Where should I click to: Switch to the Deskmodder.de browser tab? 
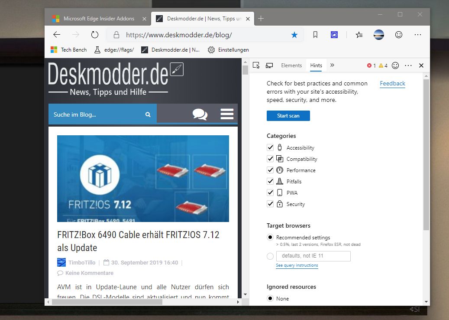pos(203,19)
